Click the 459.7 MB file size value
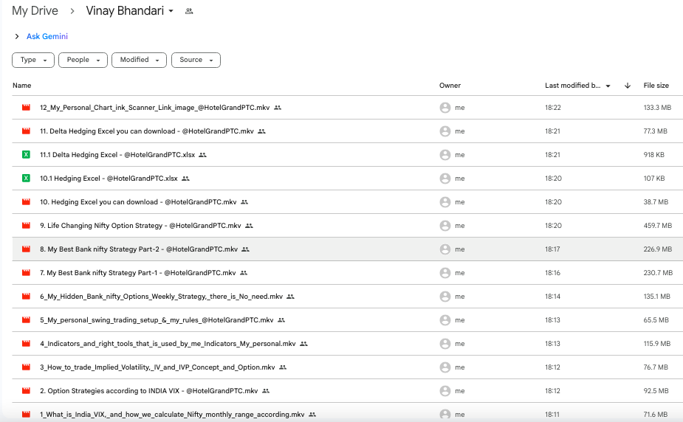The image size is (683, 422). [x=658, y=225]
